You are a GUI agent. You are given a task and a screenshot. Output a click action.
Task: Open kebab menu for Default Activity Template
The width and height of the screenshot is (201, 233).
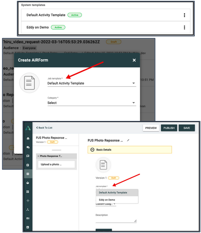(x=184, y=15)
